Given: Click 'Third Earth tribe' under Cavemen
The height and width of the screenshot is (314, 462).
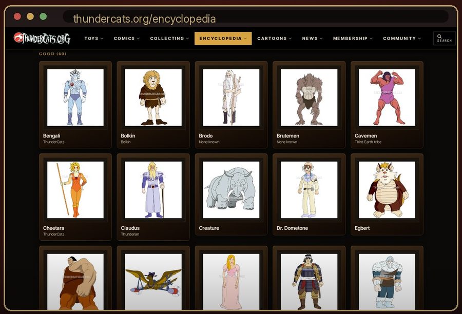Looking at the screenshot, I should coord(368,142).
